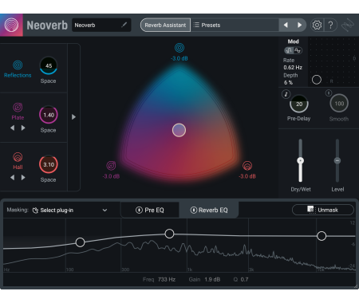This screenshot has width=359, height=303.
Task: Click the Level slider handle
Action: coord(337,160)
